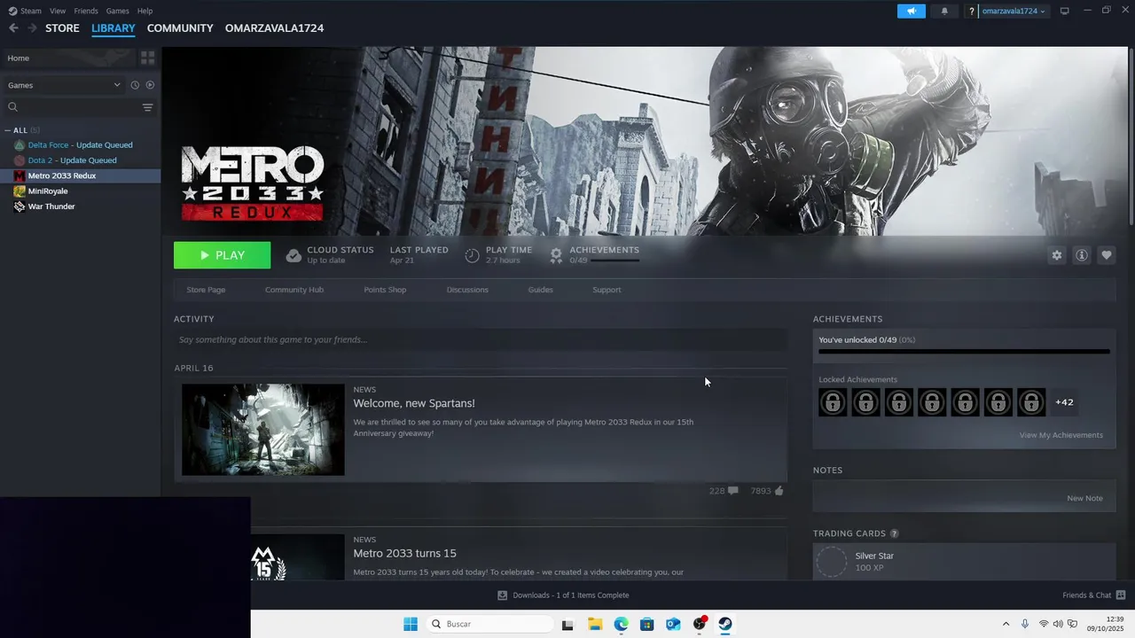Go to the LIBRARY tab
Image resolution: width=1135 pixels, height=638 pixels.
pos(113,28)
